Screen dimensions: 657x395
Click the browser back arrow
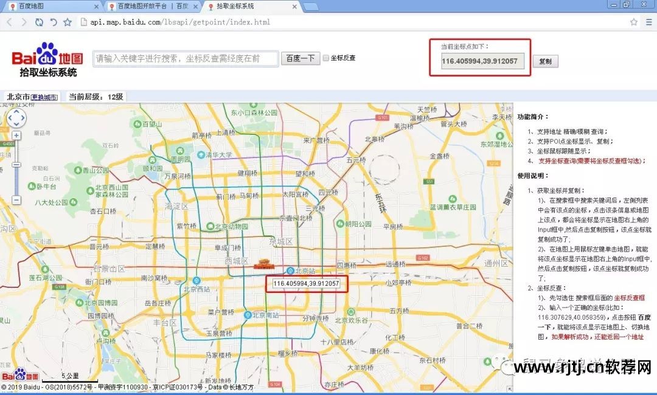[10, 22]
